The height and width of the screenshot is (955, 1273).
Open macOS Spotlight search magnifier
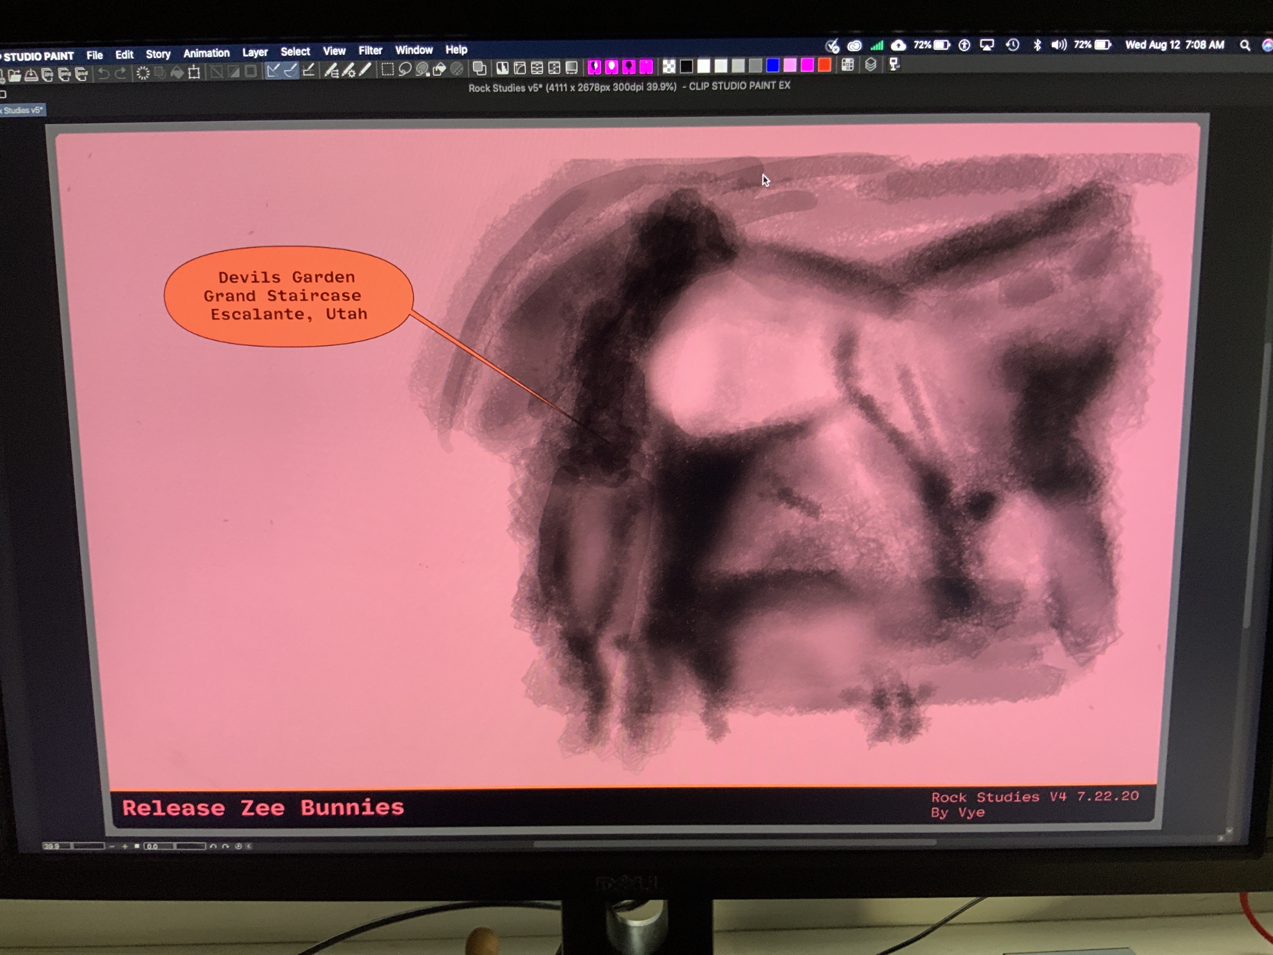point(1244,45)
